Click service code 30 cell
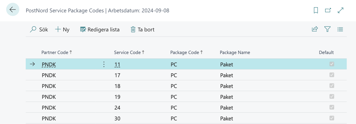 (x=117, y=119)
